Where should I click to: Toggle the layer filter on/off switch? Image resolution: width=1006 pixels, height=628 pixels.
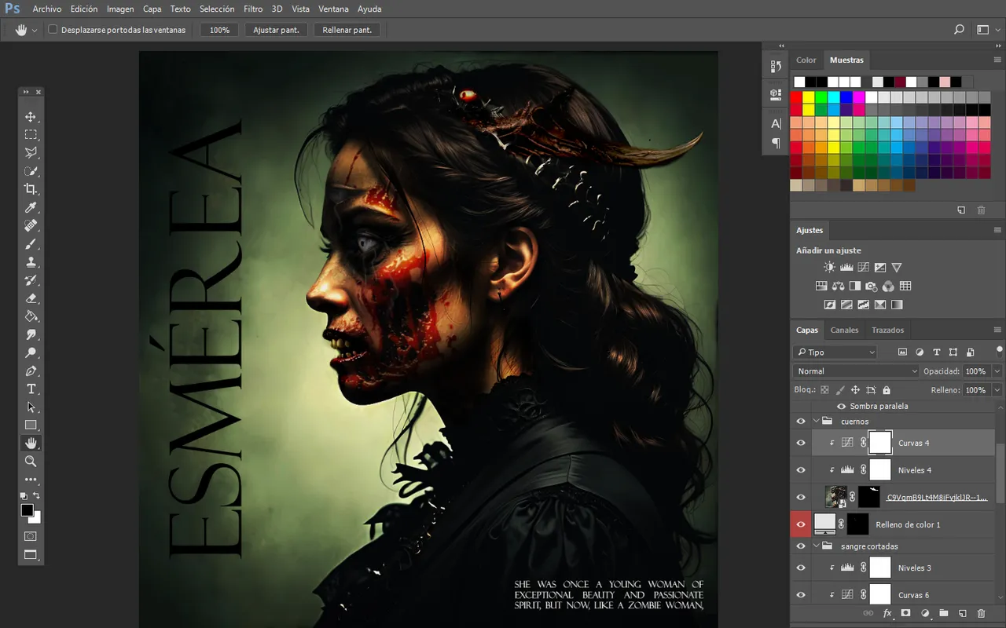coord(1000,350)
